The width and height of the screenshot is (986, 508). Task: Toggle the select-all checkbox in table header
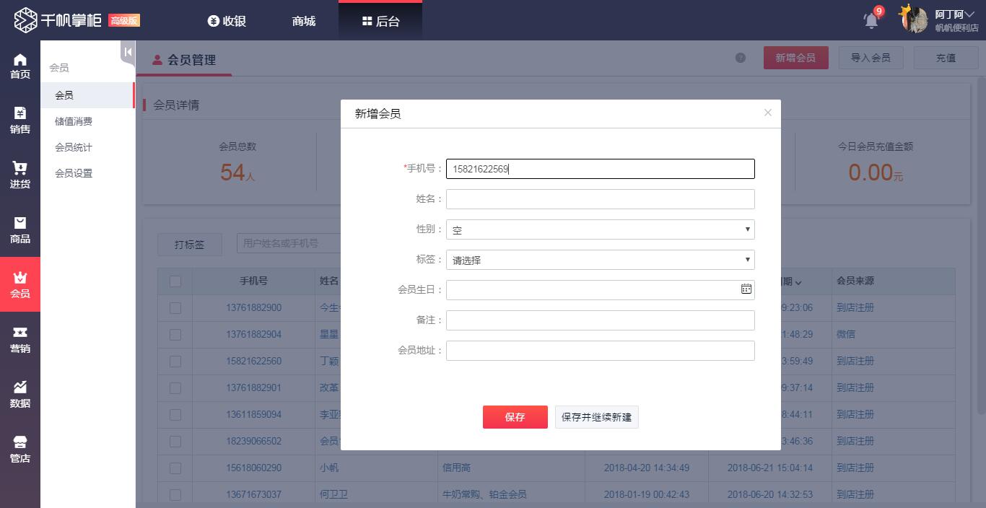pos(175,281)
